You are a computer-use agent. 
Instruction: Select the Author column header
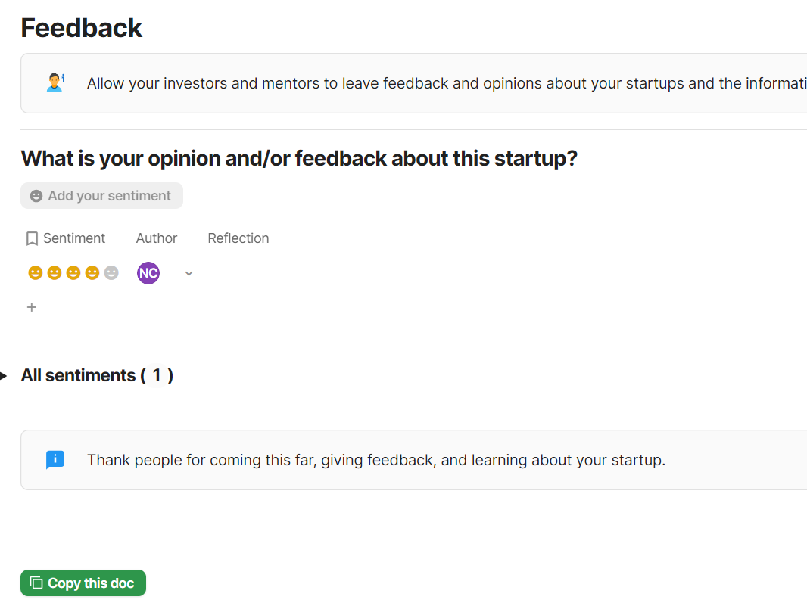[x=157, y=238]
